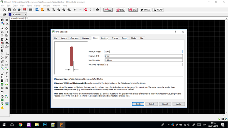Click the highlighted DRC tool icon
The image size is (228, 128).
point(7,104)
